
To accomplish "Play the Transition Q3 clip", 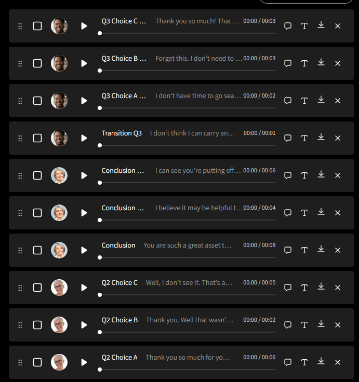I will tap(84, 138).
